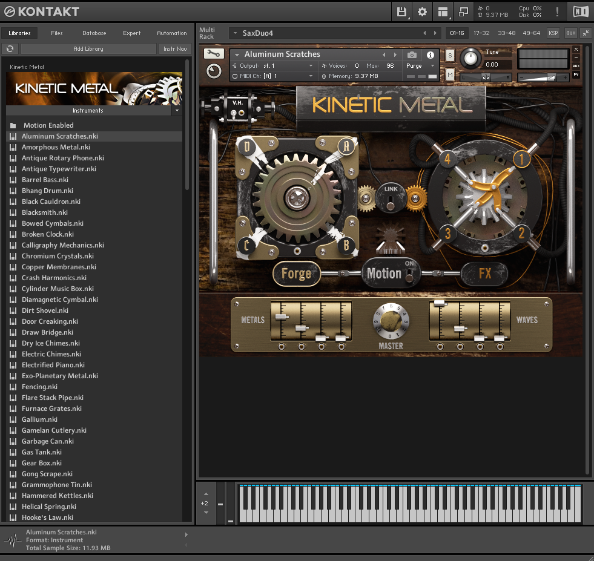Toggle the Motion ON switch
The image size is (594, 561).
[x=409, y=275]
